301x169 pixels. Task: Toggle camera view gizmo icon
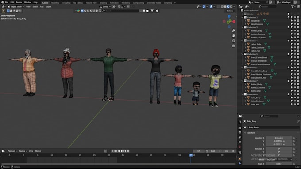[233, 41]
